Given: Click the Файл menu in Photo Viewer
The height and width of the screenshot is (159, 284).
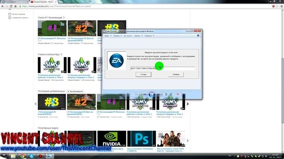Looking at the screenshot, I should pos(108,36).
